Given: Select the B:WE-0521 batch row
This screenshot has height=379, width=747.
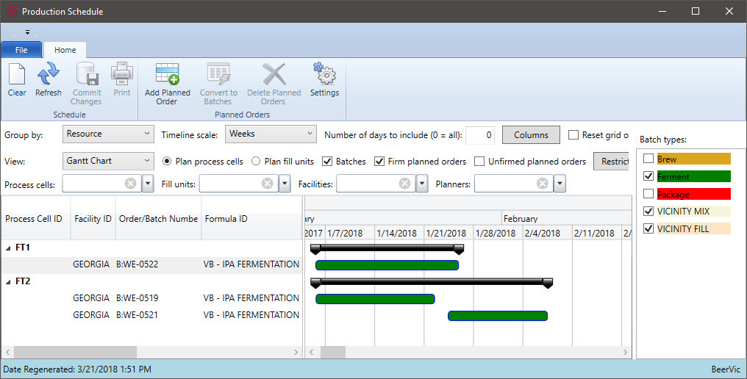Looking at the screenshot, I should point(151,315).
